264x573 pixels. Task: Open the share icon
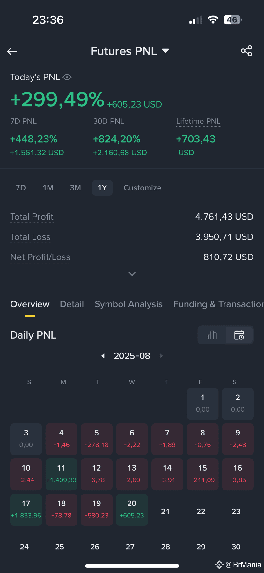coord(246,51)
